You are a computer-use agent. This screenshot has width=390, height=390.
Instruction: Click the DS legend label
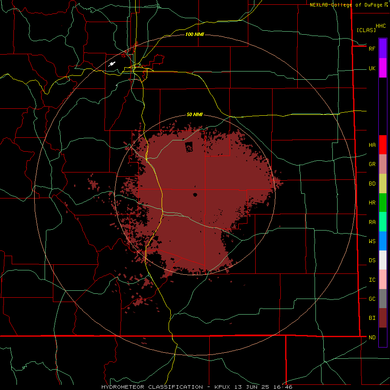tap(372, 260)
